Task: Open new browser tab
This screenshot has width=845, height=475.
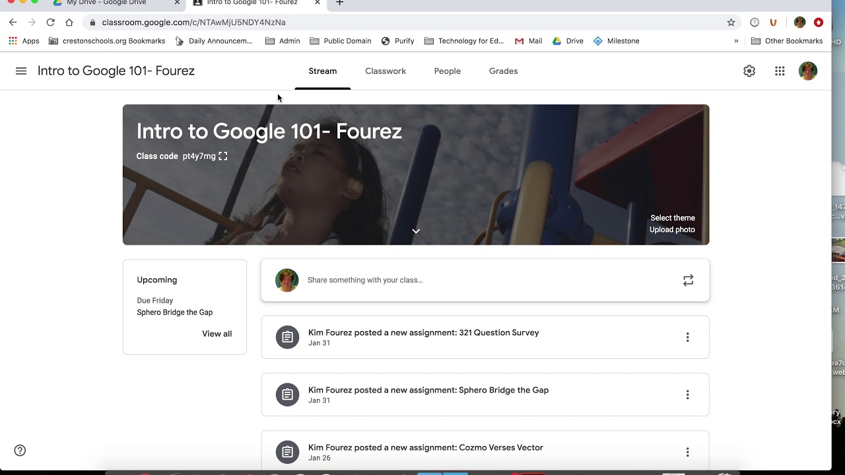Action: pyautogui.click(x=339, y=3)
